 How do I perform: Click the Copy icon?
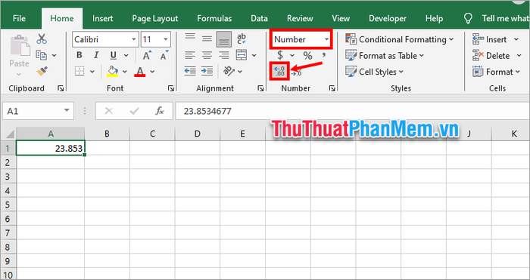[41, 55]
